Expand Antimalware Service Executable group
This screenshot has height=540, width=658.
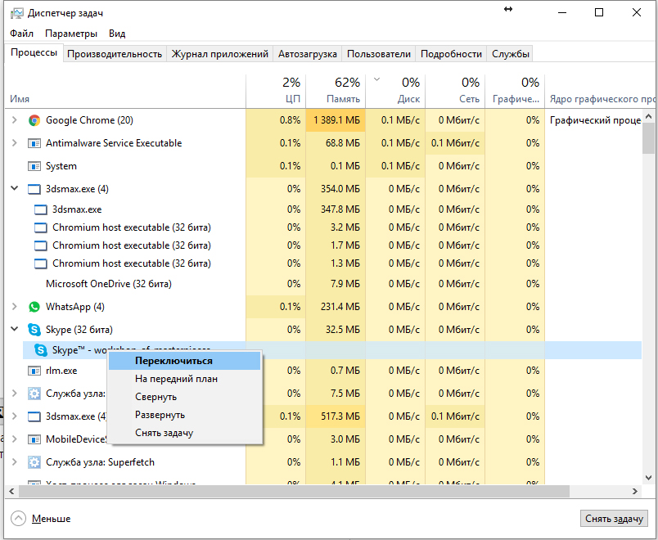(15, 143)
